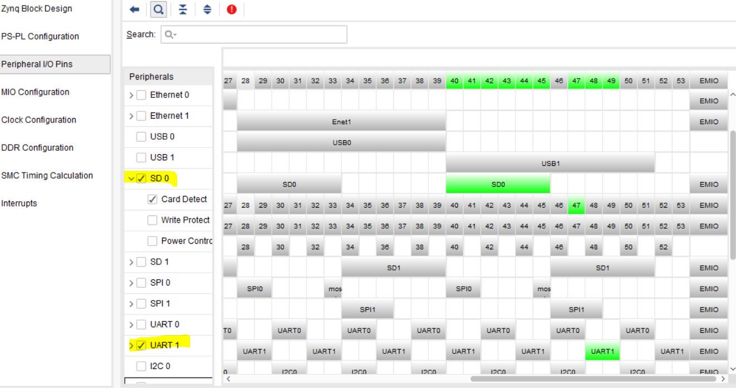
Task: Expand the Ethernet 0 tree node
Action: [x=131, y=95]
